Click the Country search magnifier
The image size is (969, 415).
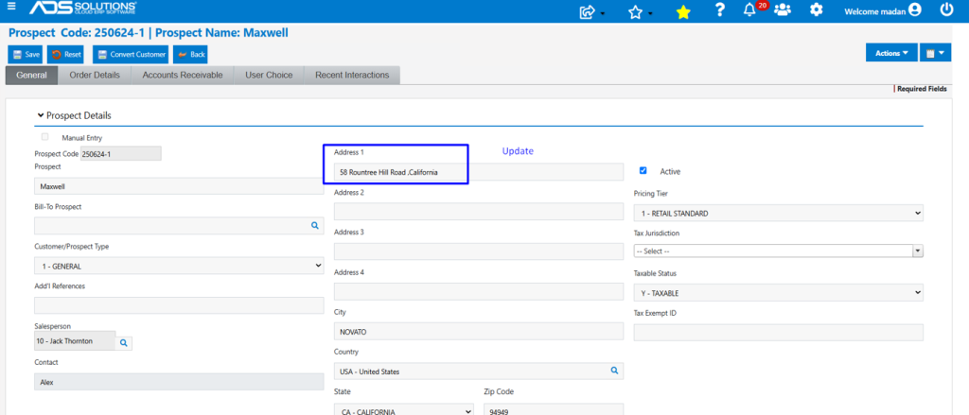614,371
